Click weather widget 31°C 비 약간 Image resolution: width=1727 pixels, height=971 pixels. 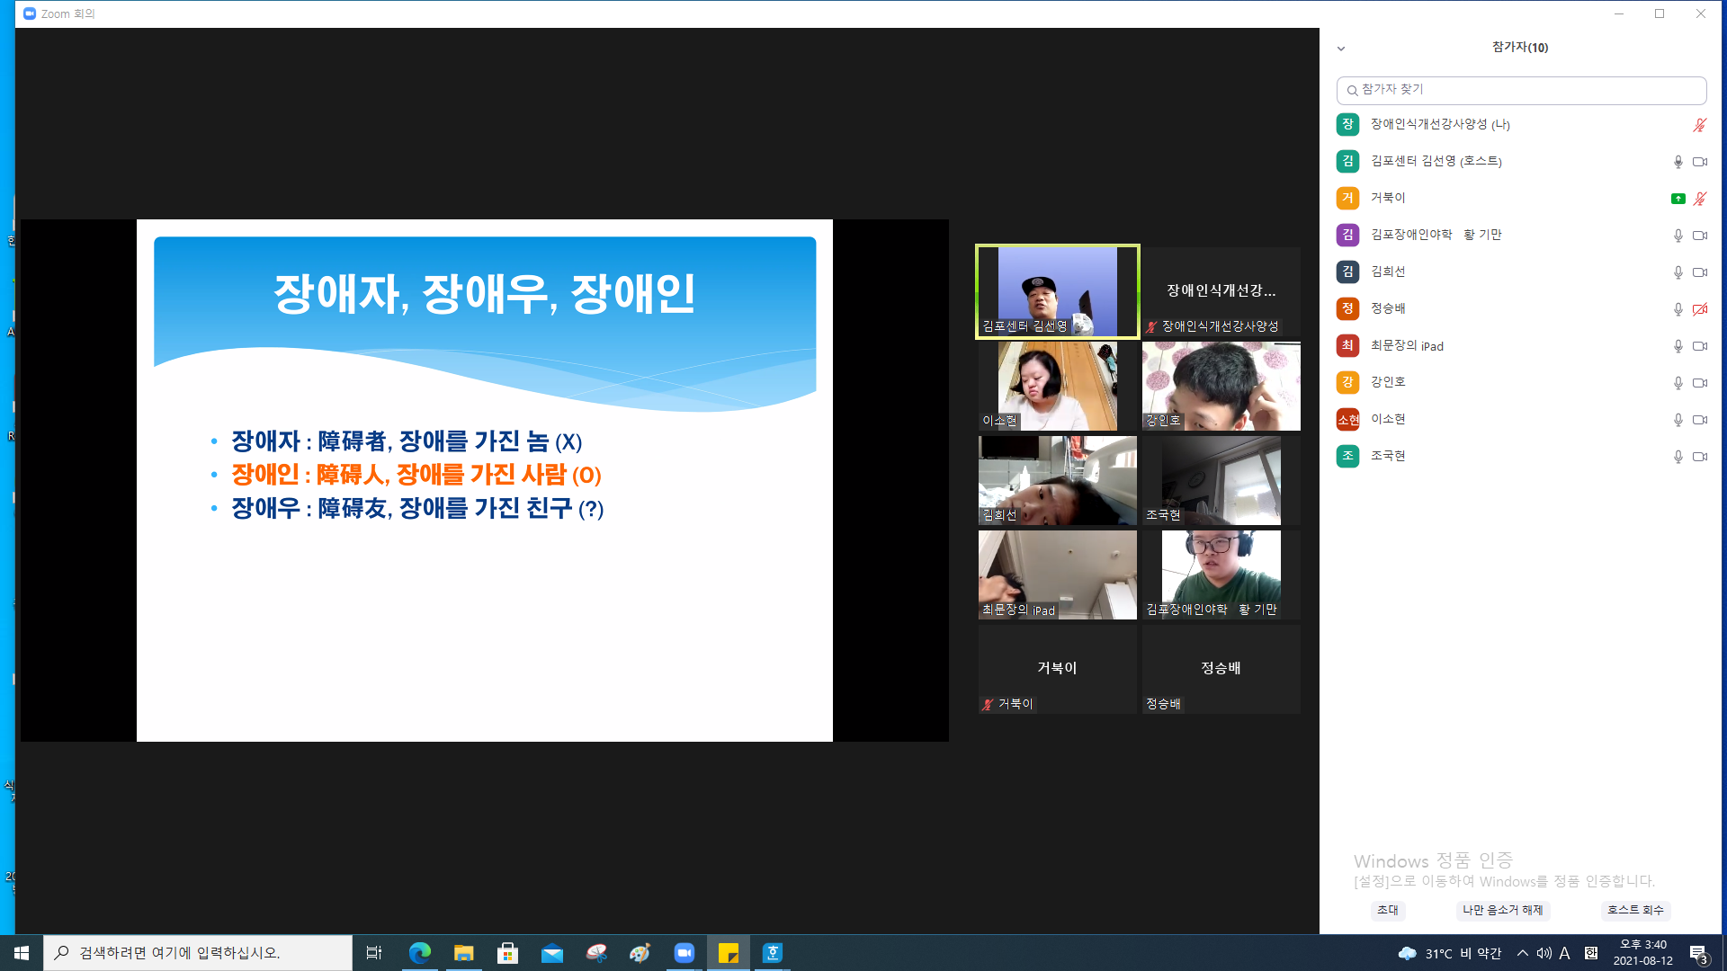1449,953
